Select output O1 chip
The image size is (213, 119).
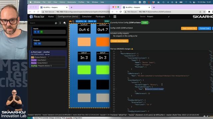click(36, 43)
